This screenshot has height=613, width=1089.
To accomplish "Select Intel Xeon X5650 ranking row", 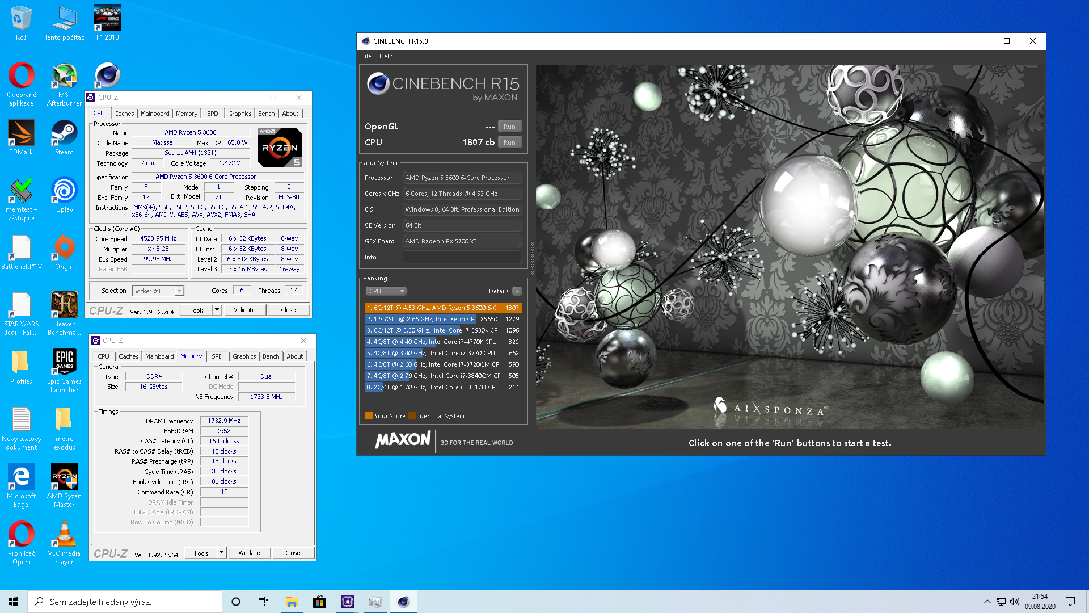I will tap(443, 319).
